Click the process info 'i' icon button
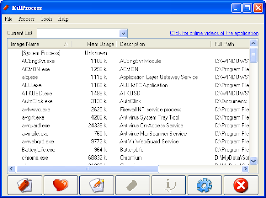Image resolution: width=266 pixels, height=198 pixels. point(169,185)
